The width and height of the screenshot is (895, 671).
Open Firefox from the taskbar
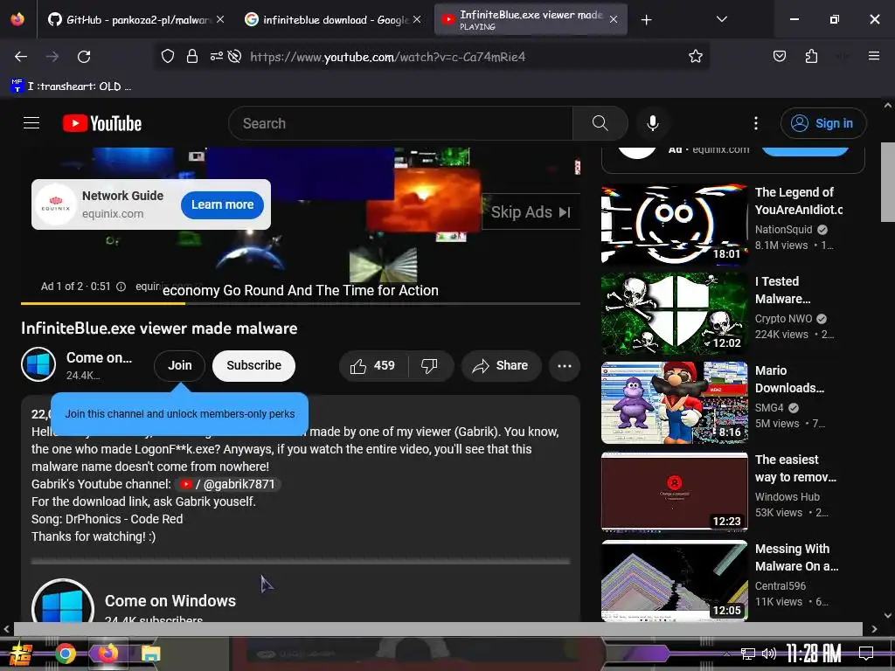tap(108, 654)
